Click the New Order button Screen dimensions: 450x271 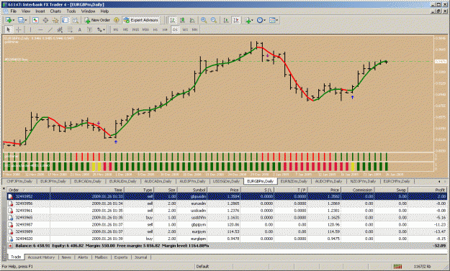[x=97, y=20]
